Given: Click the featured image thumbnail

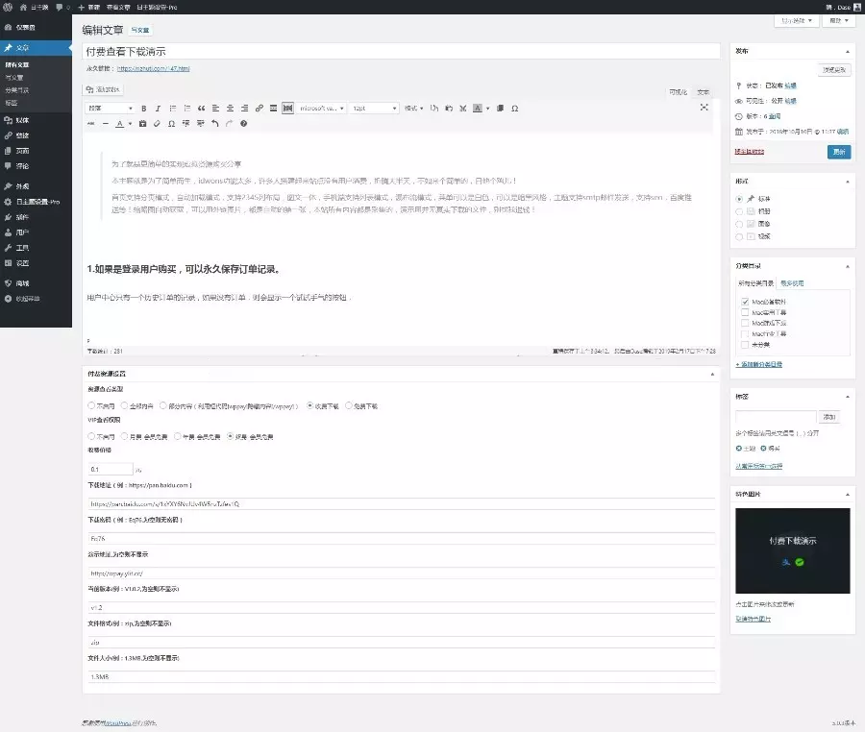Looking at the screenshot, I should [x=792, y=551].
